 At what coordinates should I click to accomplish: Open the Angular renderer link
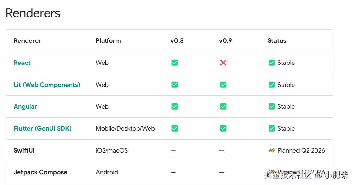pyautogui.click(x=25, y=107)
